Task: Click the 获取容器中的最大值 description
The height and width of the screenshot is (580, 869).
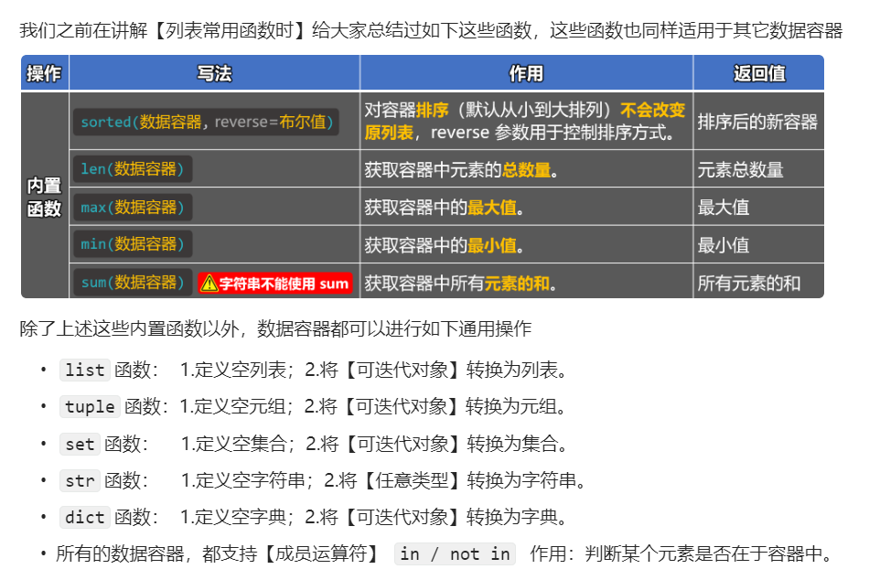Action: pyautogui.click(x=444, y=208)
